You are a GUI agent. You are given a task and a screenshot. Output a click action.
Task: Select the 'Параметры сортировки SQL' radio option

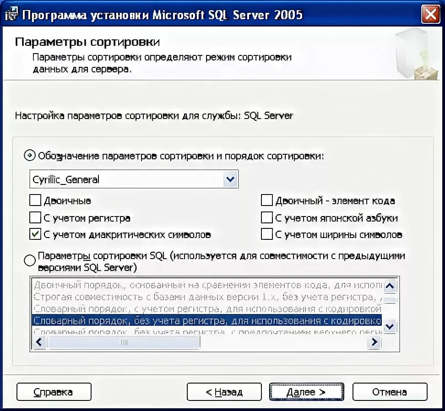tap(30, 260)
